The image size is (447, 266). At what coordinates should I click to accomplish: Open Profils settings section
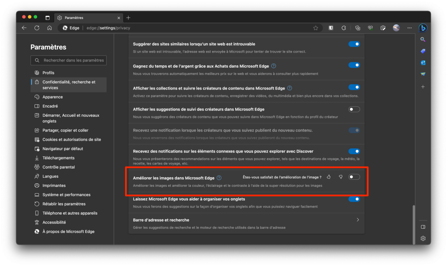pyautogui.click(x=68, y=73)
